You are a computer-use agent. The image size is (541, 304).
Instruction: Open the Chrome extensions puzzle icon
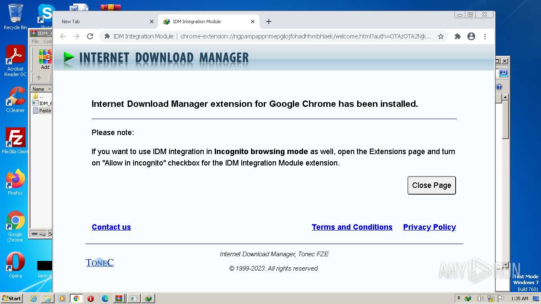point(458,36)
